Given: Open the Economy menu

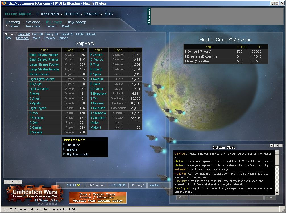Looking at the screenshot, I should click(x=13, y=22).
